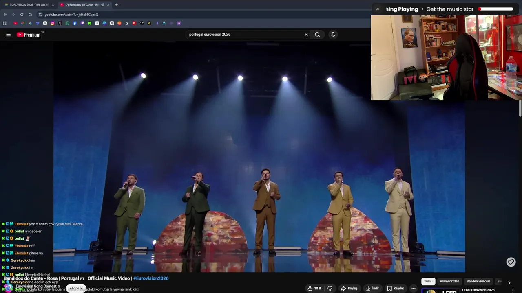The height and width of the screenshot is (293, 522).
Task: Subscribe with the Abone ol button
Action: click(76, 289)
